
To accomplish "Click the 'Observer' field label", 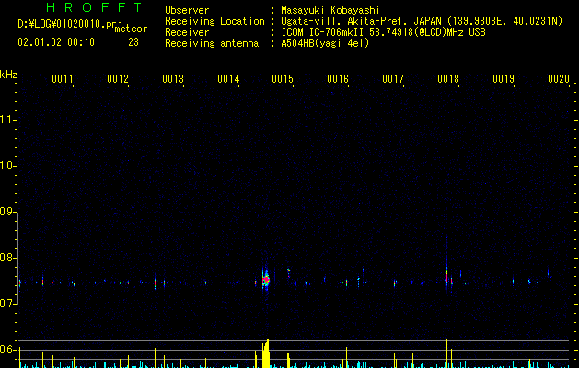I will (187, 10).
